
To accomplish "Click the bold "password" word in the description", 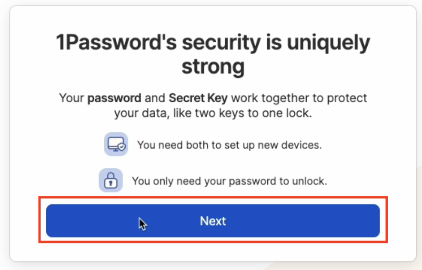I will 114,98.
